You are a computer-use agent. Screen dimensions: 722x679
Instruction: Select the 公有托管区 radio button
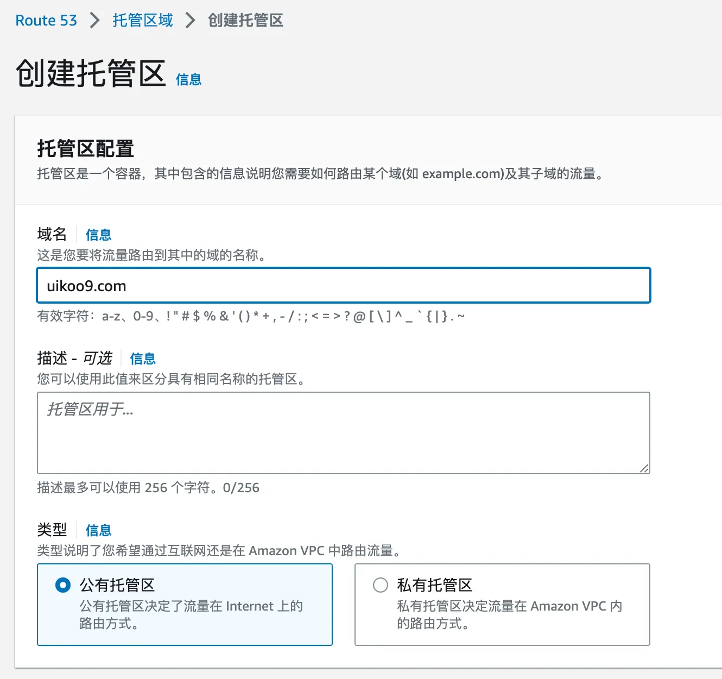click(63, 585)
